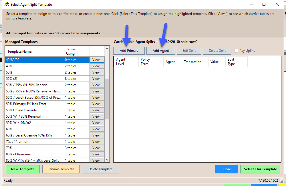This screenshot has width=286, height=186.
Task: Delete the selected template
Action: coord(100,169)
